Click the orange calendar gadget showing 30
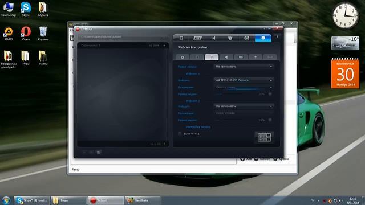Image resolution: width=365 pixels, height=205 pixels. tap(345, 73)
